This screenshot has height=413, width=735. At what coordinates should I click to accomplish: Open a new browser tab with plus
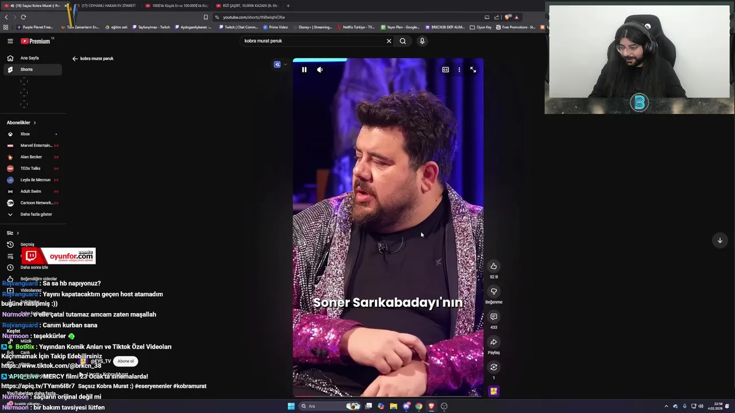(x=288, y=6)
